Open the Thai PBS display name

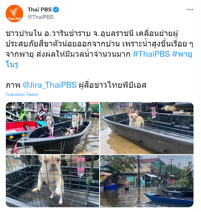click(40, 10)
